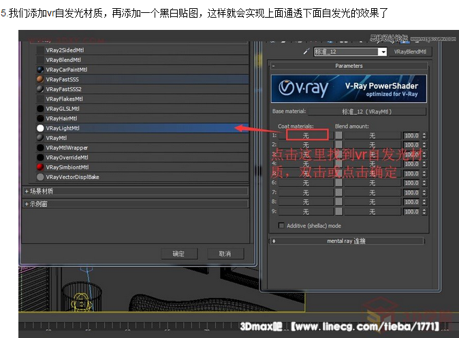The height and width of the screenshot is (338, 459).
Task: Expand the mental ray 连接 rollout
Action: [x=347, y=241]
